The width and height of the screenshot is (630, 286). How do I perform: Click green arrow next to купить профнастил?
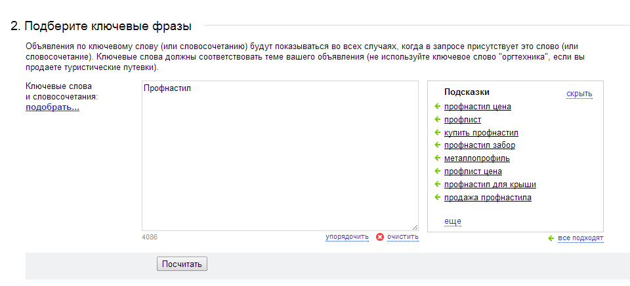click(x=438, y=133)
